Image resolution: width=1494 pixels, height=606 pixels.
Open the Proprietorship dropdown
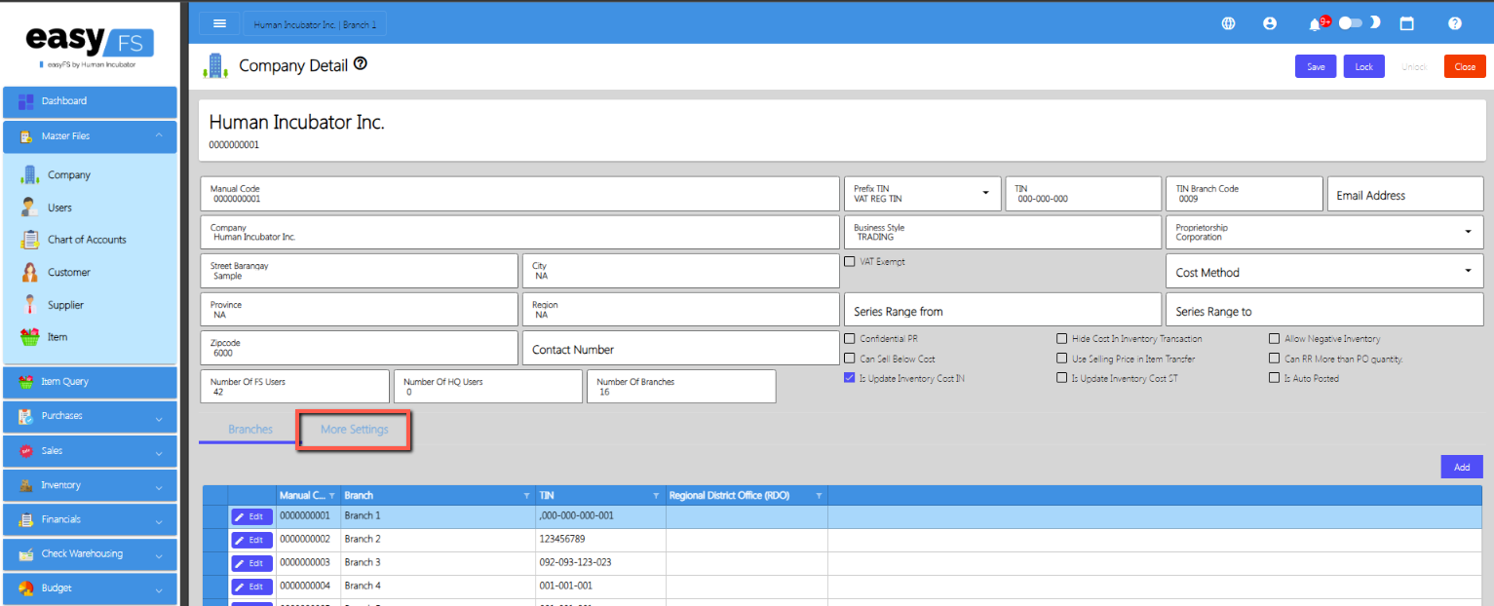click(1324, 232)
